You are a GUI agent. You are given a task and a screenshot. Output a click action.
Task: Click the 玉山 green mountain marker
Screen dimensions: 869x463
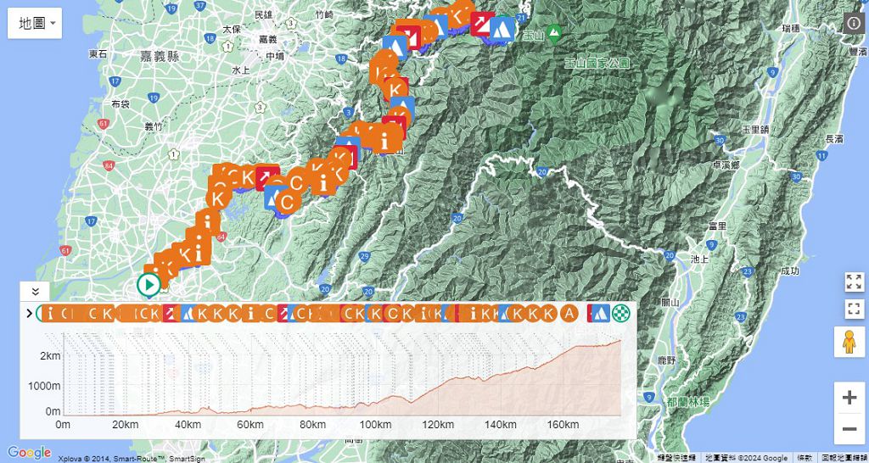(x=554, y=35)
